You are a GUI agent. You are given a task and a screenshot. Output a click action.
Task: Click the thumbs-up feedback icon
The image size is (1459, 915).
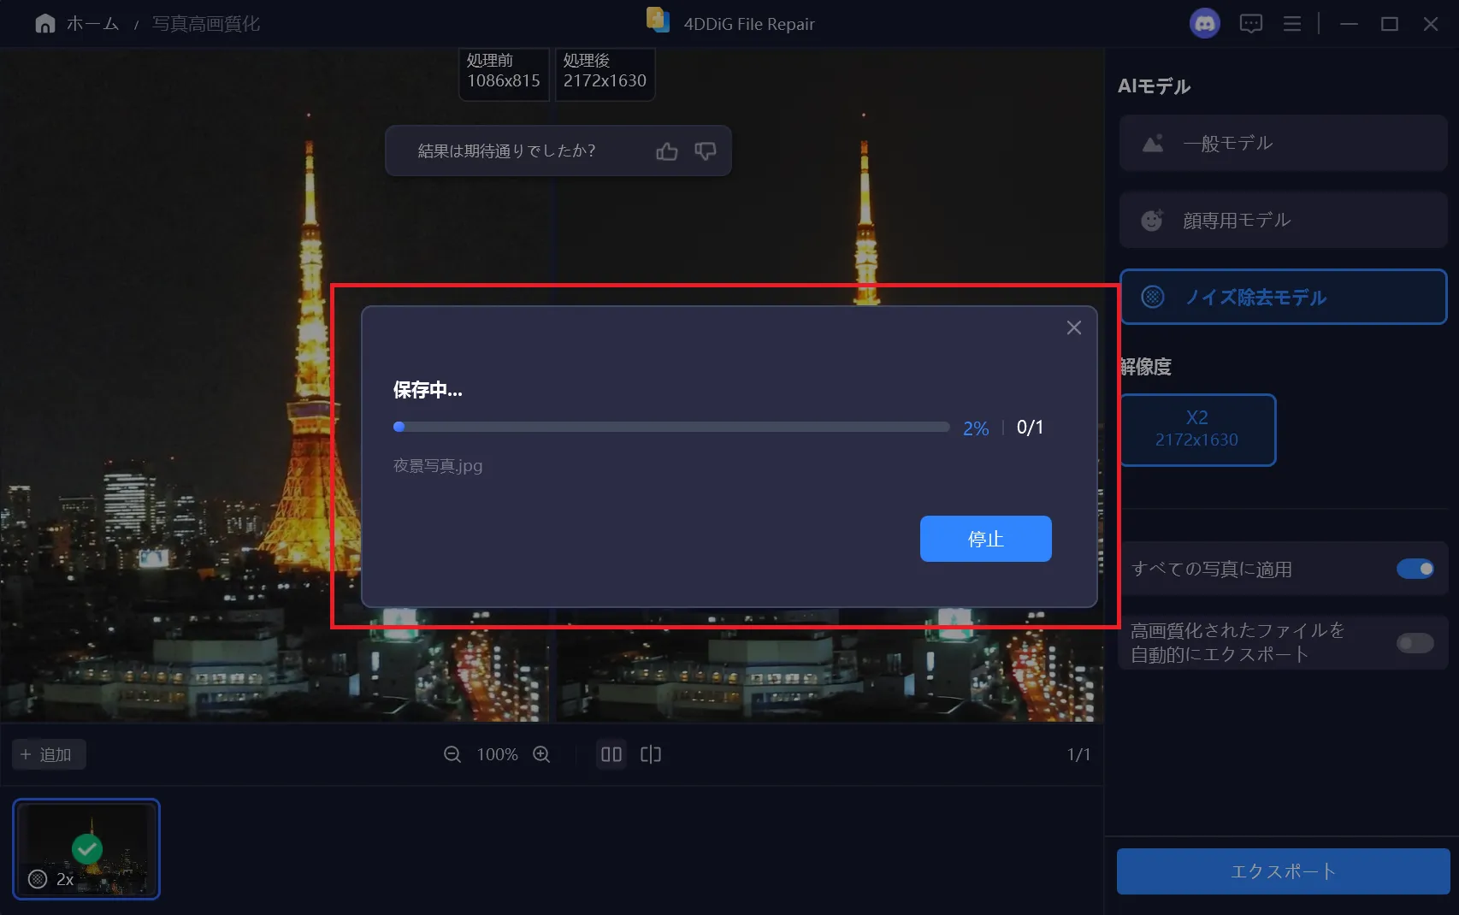pyautogui.click(x=667, y=151)
